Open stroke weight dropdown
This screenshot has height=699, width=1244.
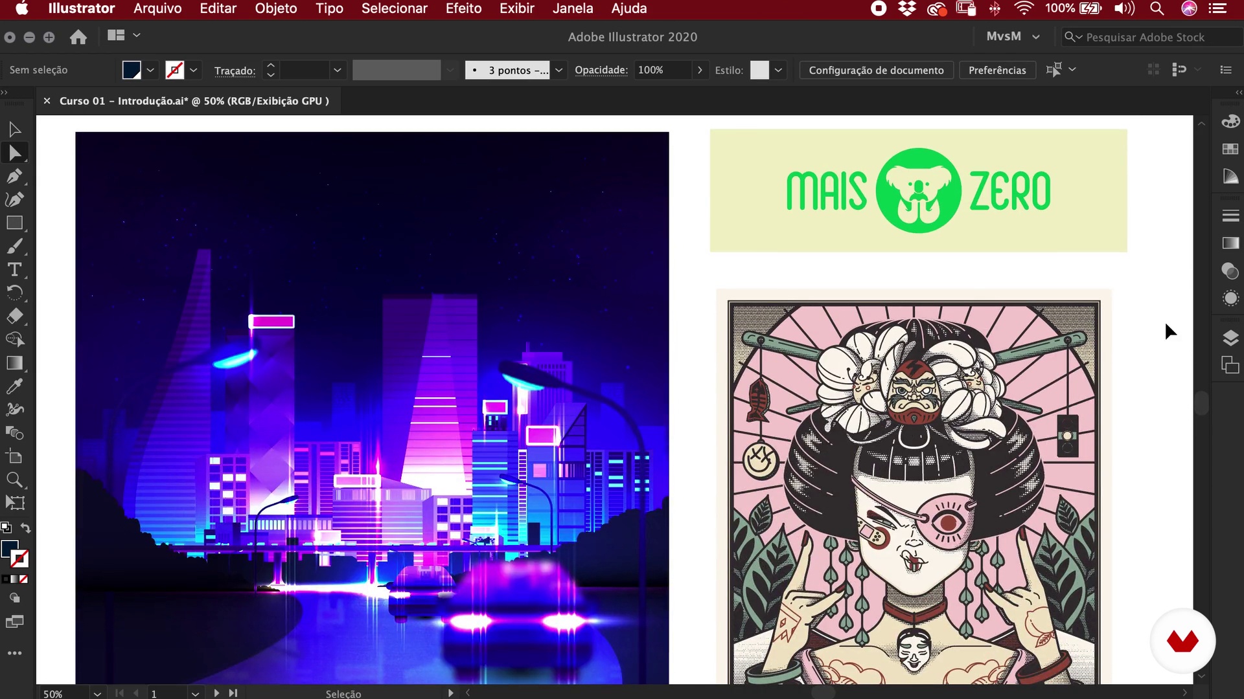click(337, 70)
